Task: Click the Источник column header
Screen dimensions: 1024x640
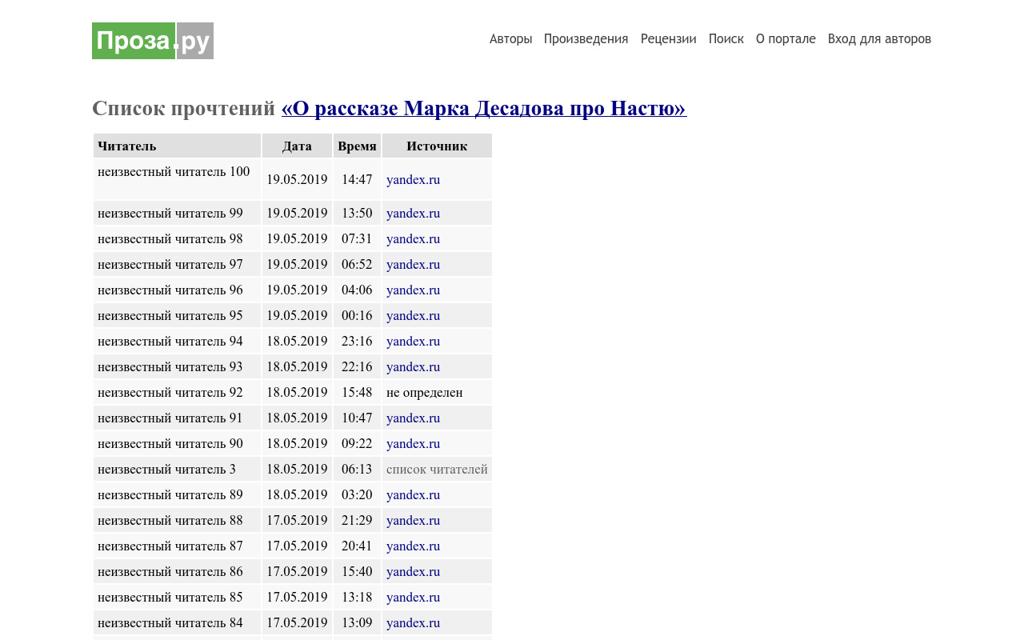Action: click(437, 146)
